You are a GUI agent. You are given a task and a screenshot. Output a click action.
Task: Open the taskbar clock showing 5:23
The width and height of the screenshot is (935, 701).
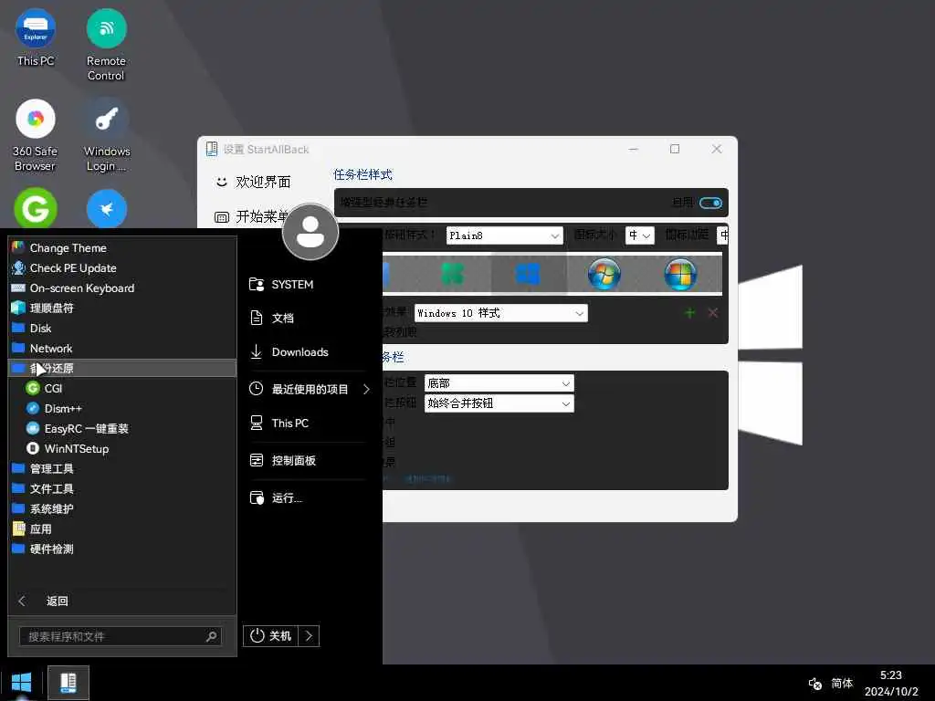(891, 683)
